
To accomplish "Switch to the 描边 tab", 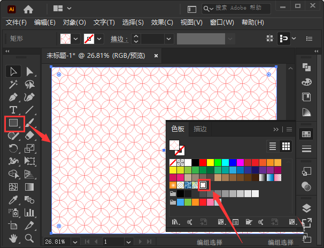I will [200, 129].
